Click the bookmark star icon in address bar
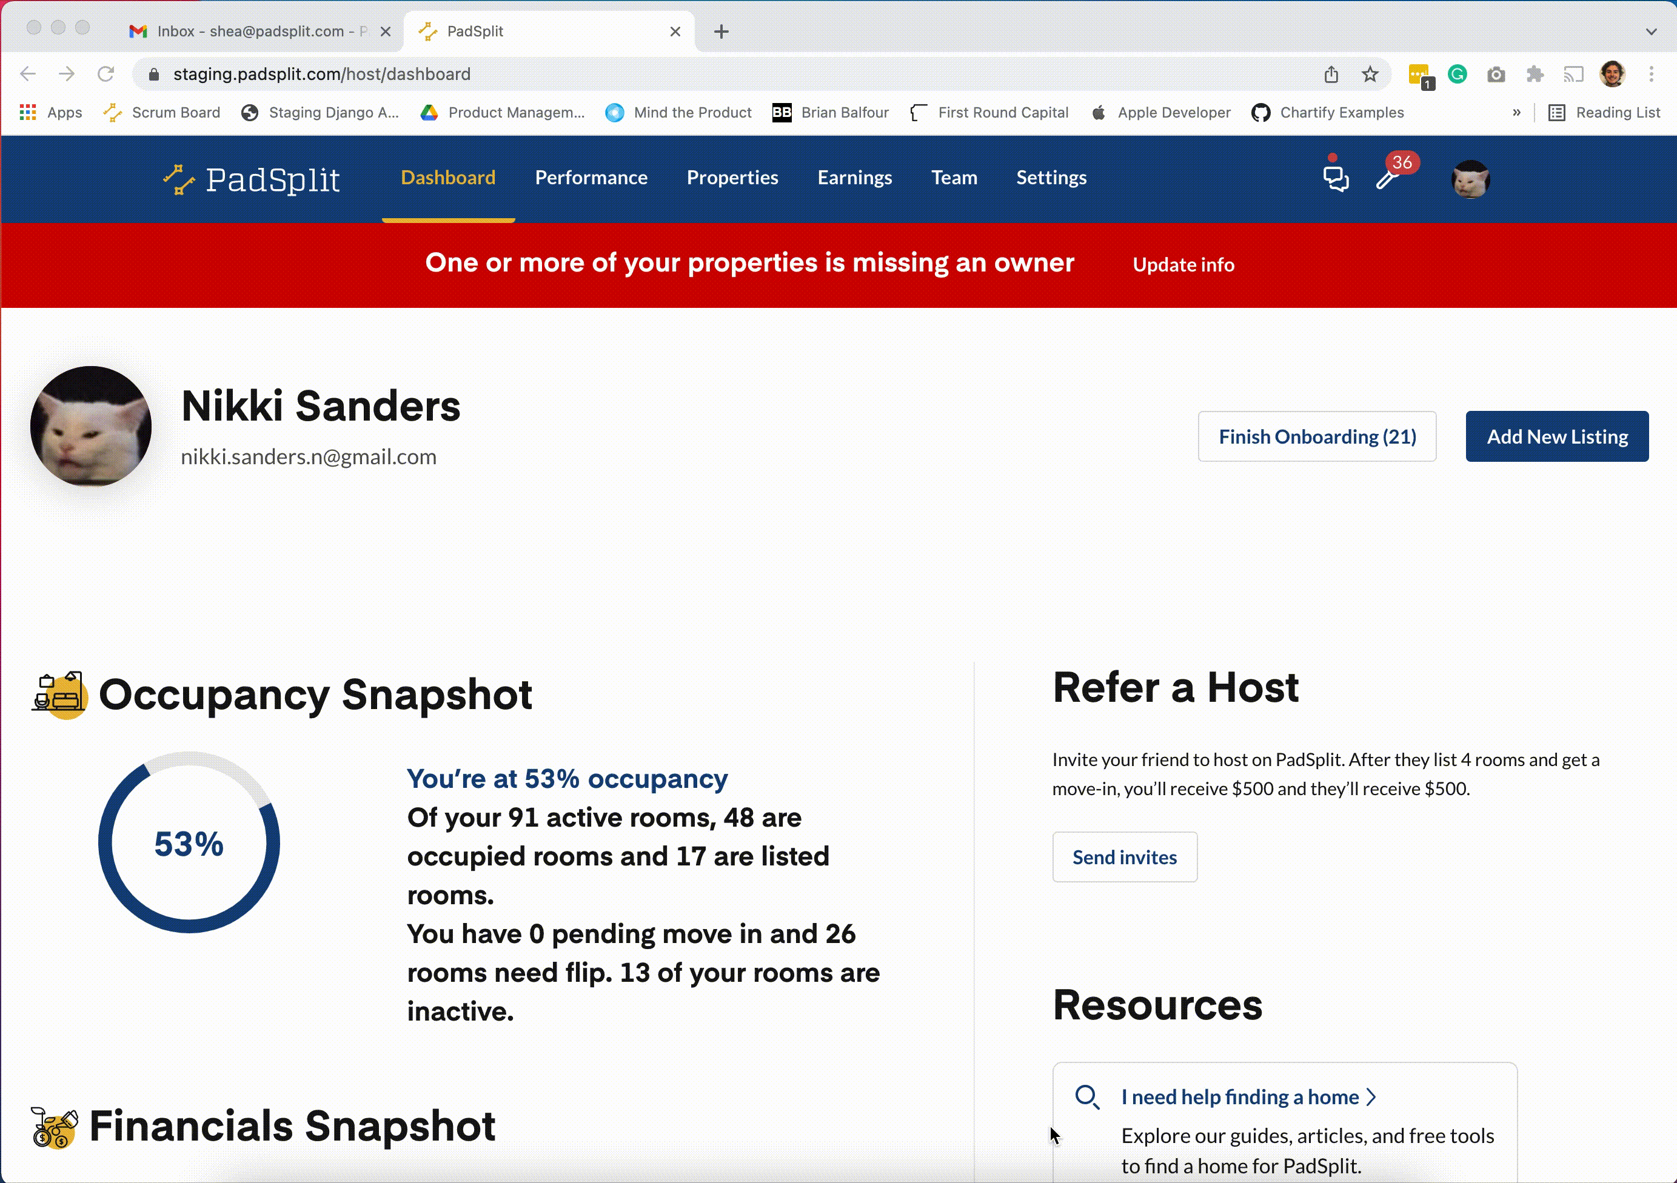Screen dimensions: 1677x1183 click(x=1370, y=73)
